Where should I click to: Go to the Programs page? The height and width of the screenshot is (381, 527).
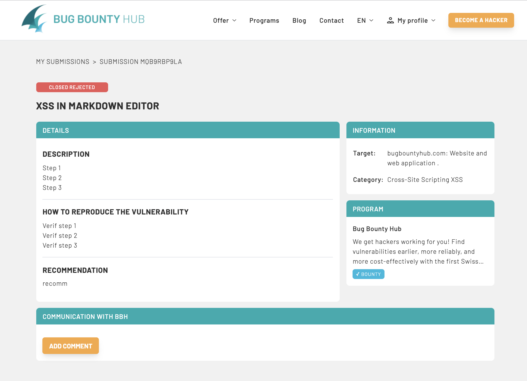coord(264,20)
